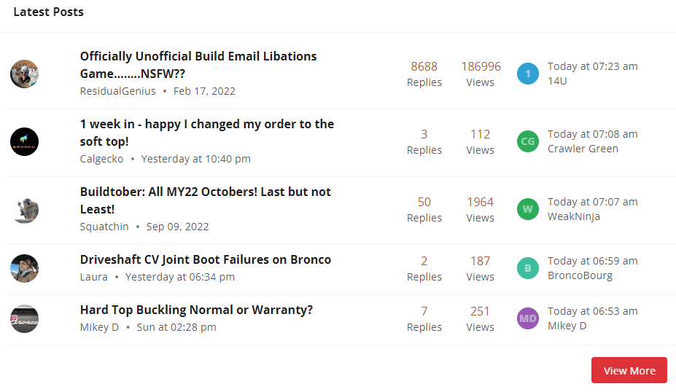Jump to latest post at 07:23 am
Viewport: 676px width, 392px height.
tap(592, 66)
